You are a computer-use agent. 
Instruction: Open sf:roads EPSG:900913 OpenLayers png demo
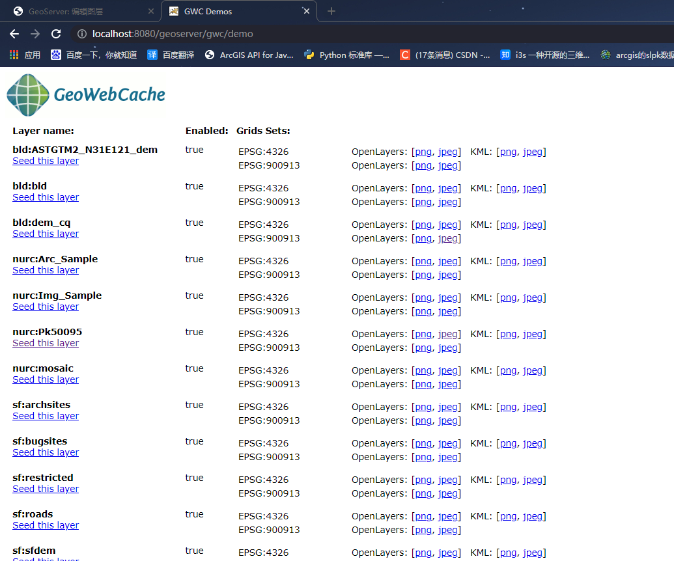pos(423,530)
